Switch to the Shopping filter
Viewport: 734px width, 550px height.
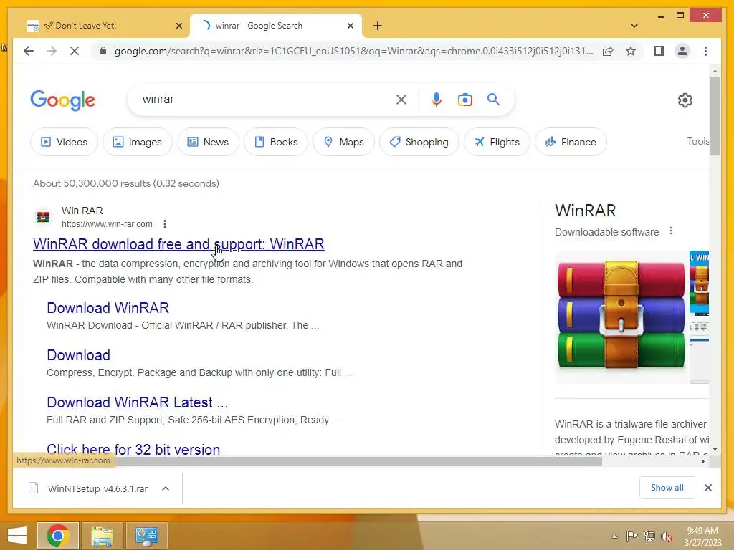tap(419, 142)
